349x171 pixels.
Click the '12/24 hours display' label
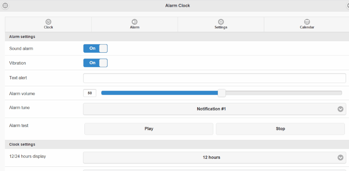tap(28, 156)
